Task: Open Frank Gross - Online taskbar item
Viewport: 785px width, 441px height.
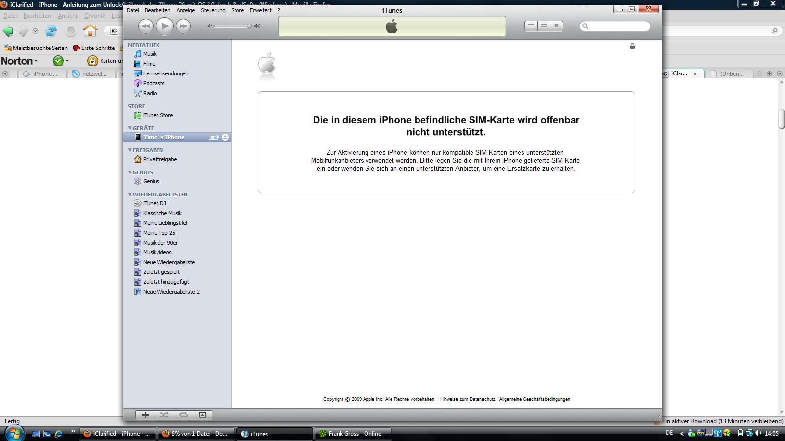Action: (x=353, y=434)
